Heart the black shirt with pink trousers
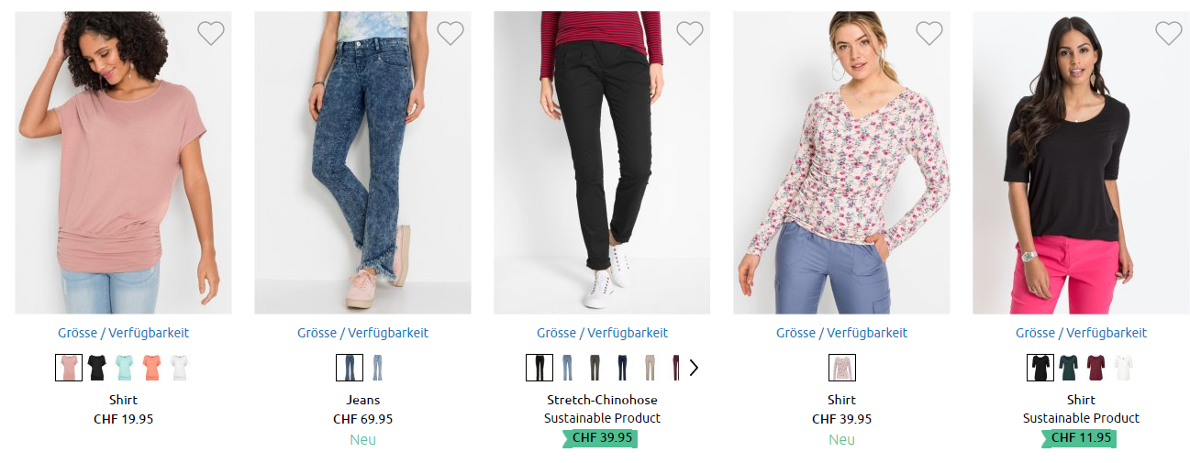This screenshot has height=463, width=1190. pyautogui.click(x=1169, y=34)
